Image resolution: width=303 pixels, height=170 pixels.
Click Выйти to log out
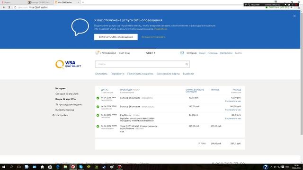tap(238, 53)
